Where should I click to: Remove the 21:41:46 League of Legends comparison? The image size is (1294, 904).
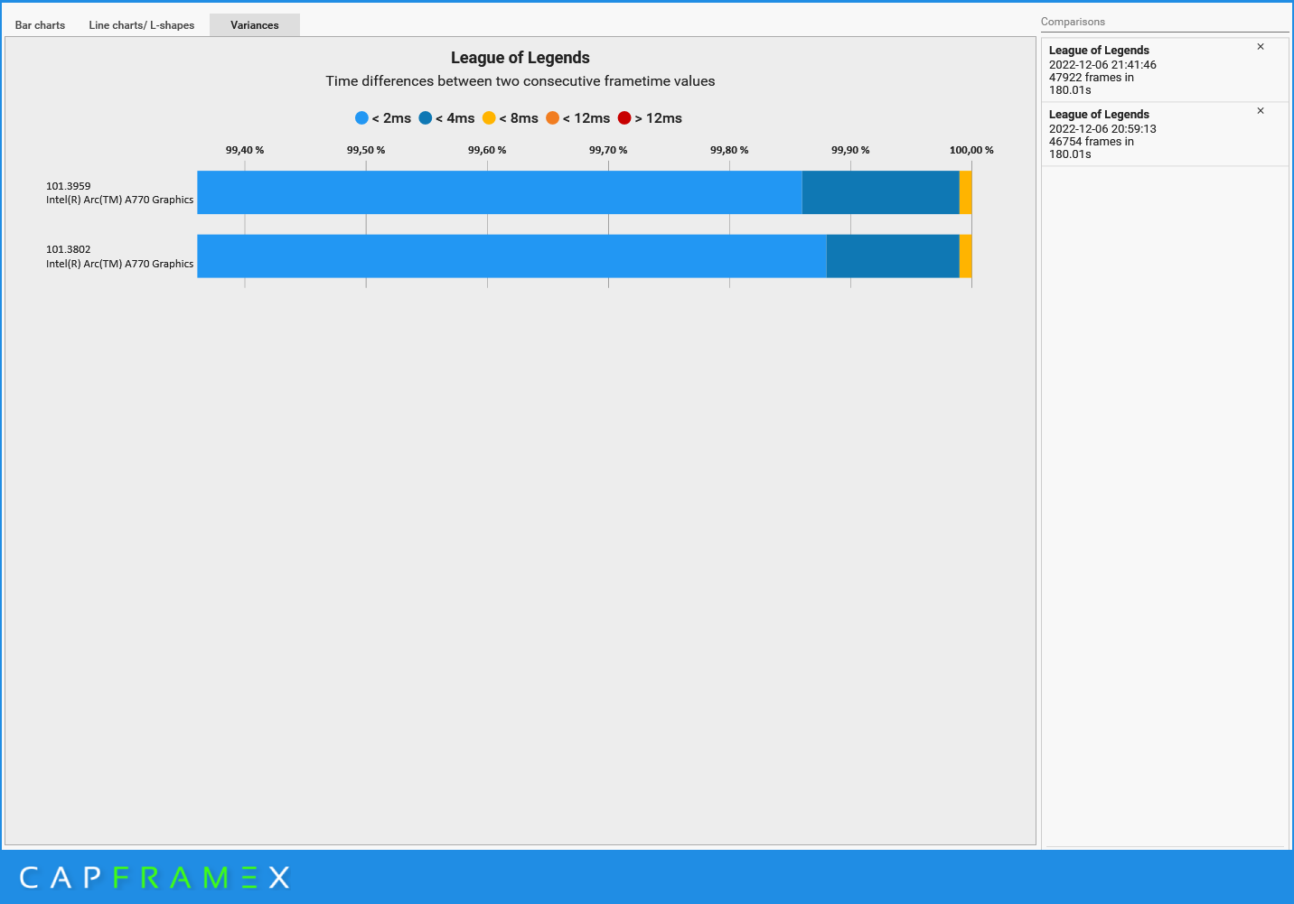pos(1261,47)
